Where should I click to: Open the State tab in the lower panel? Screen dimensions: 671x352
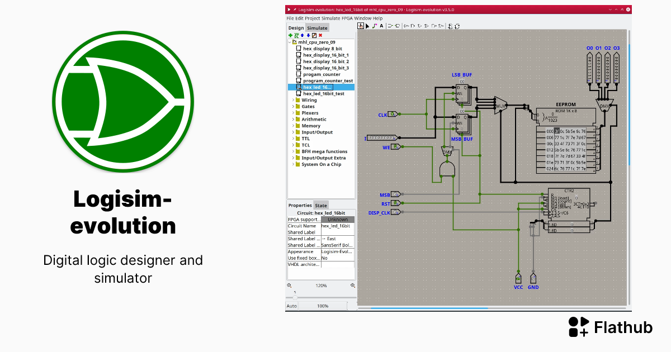click(321, 205)
